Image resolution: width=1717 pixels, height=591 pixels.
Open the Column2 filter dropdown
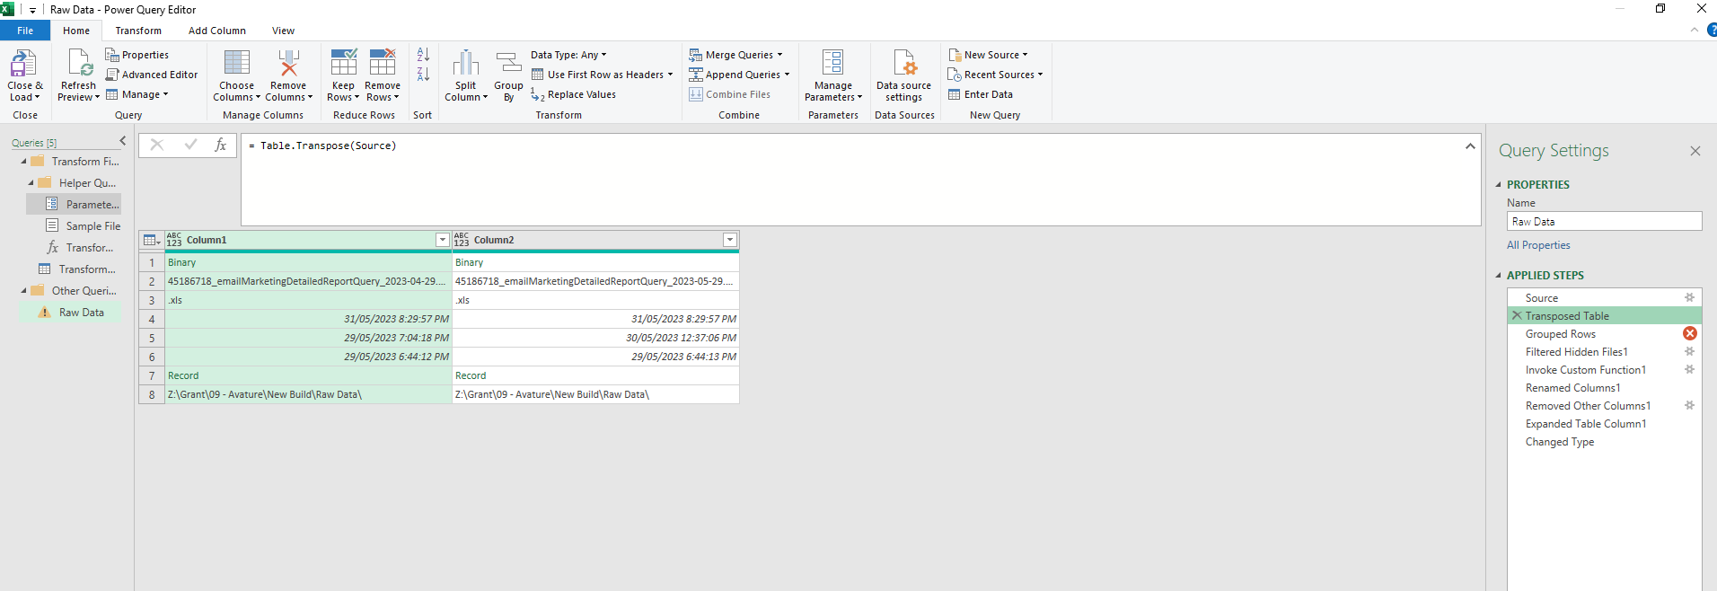point(730,240)
